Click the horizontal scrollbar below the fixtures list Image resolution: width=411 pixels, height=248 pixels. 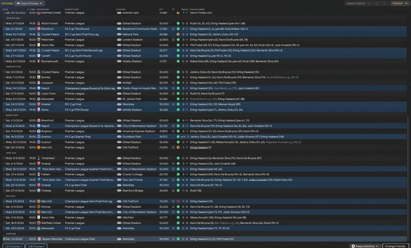70,243
